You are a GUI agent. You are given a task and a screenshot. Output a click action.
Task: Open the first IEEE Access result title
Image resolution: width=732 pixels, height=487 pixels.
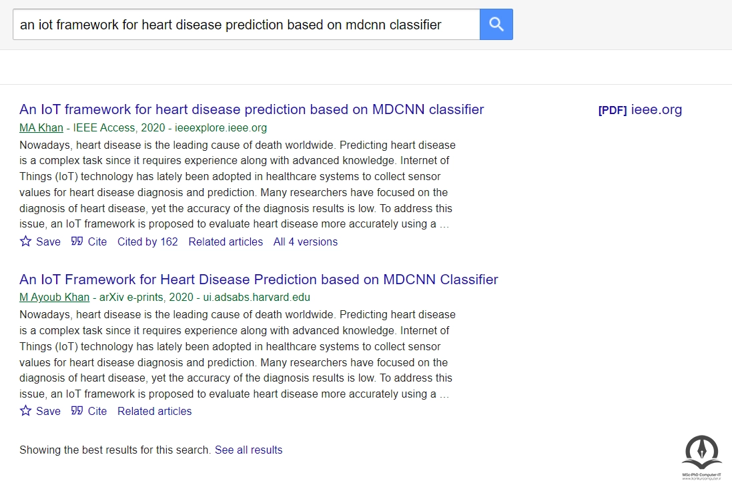pyautogui.click(x=252, y=109)
